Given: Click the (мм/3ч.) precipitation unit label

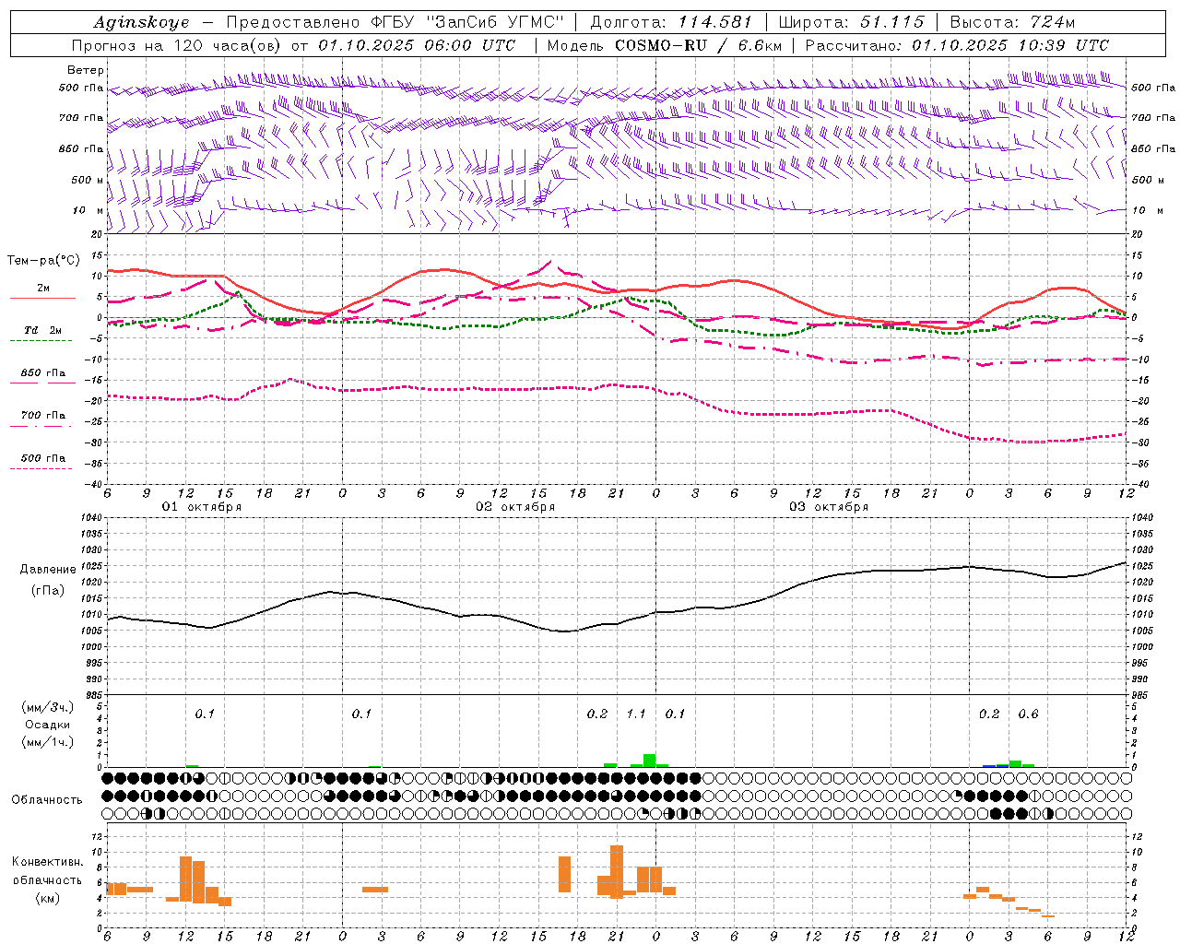Looking at the screenshot, I should coord(48,707).
